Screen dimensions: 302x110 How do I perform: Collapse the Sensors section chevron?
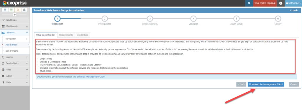coord(27,33)
